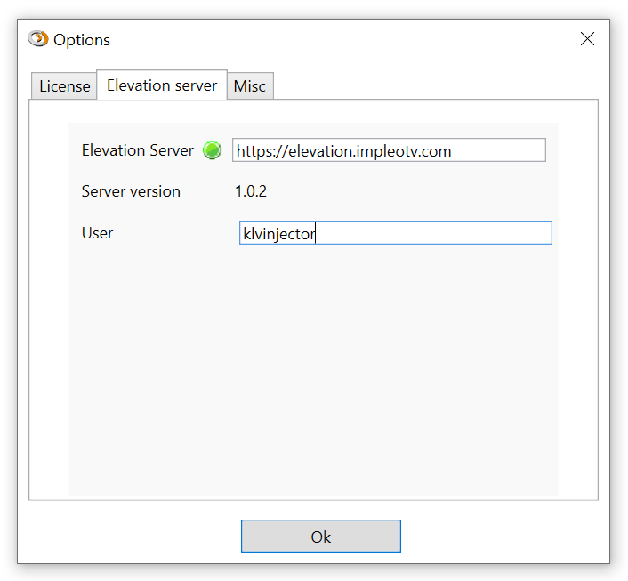Focus the User input field
The width and height of the screenshot is (628, 581).
coord(395,233)
